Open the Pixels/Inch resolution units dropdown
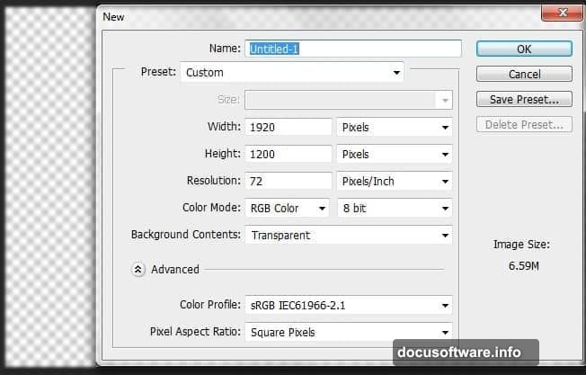The image size is (586, 375). click(394, 181)
